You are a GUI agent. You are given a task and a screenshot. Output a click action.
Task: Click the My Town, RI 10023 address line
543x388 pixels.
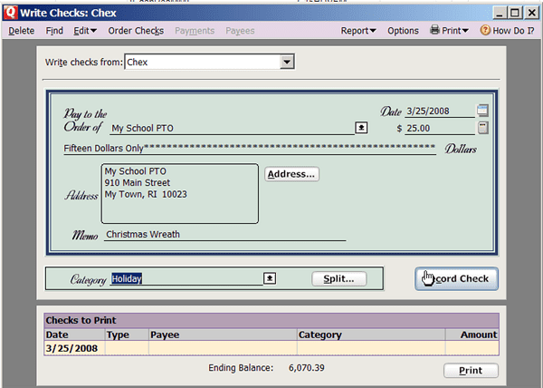coord(146,194)
